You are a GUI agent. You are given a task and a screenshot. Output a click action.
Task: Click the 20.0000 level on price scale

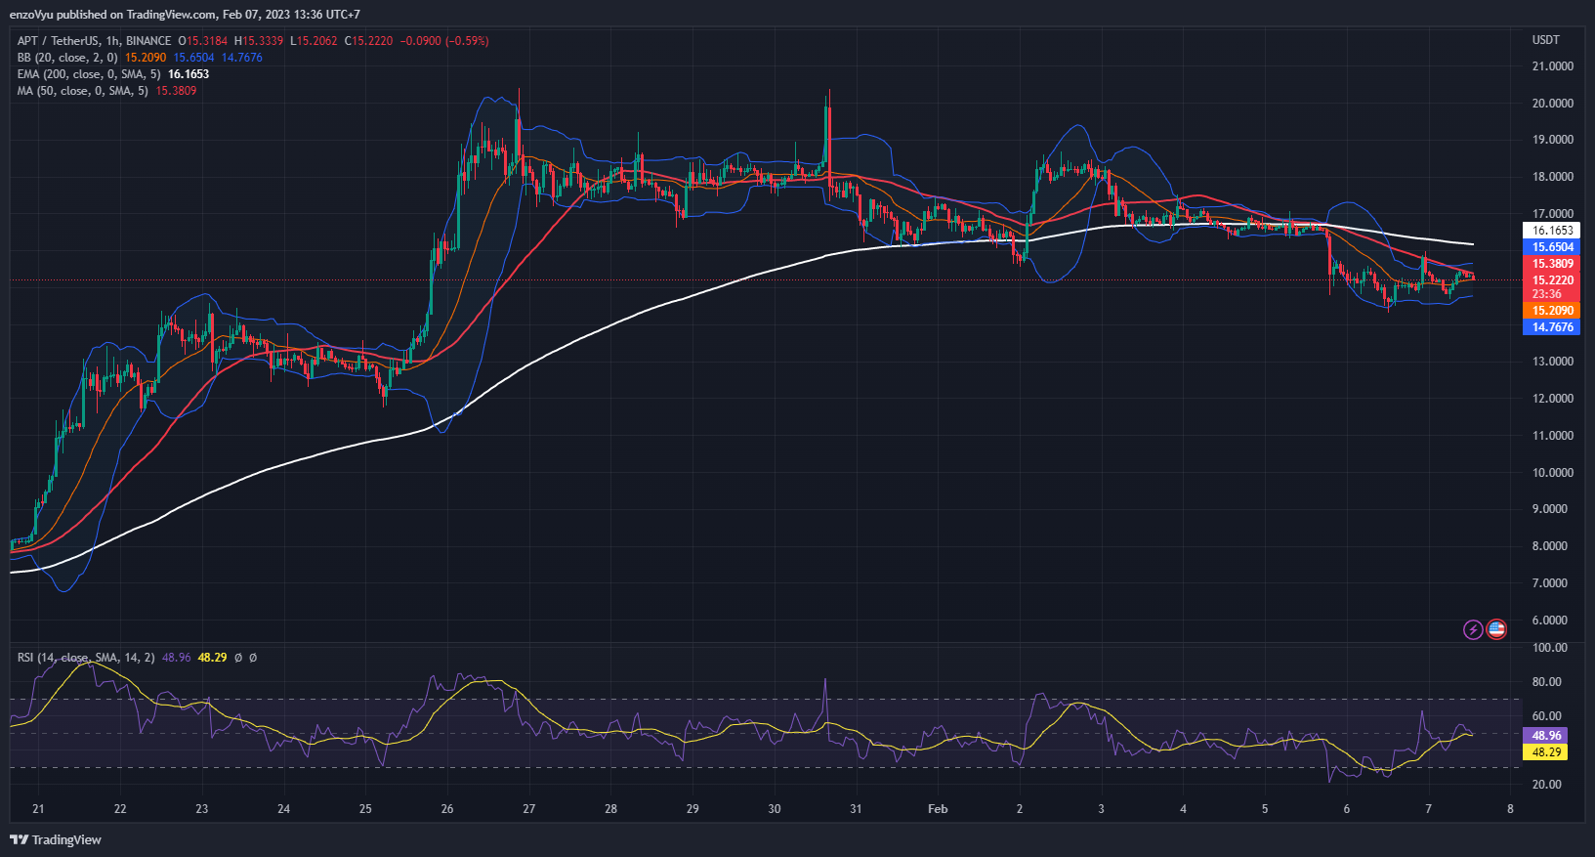coord(1552,104)
